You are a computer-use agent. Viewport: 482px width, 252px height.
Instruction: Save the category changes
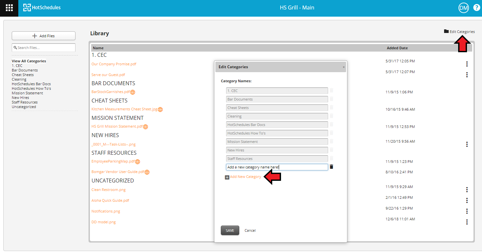[230, 230]
